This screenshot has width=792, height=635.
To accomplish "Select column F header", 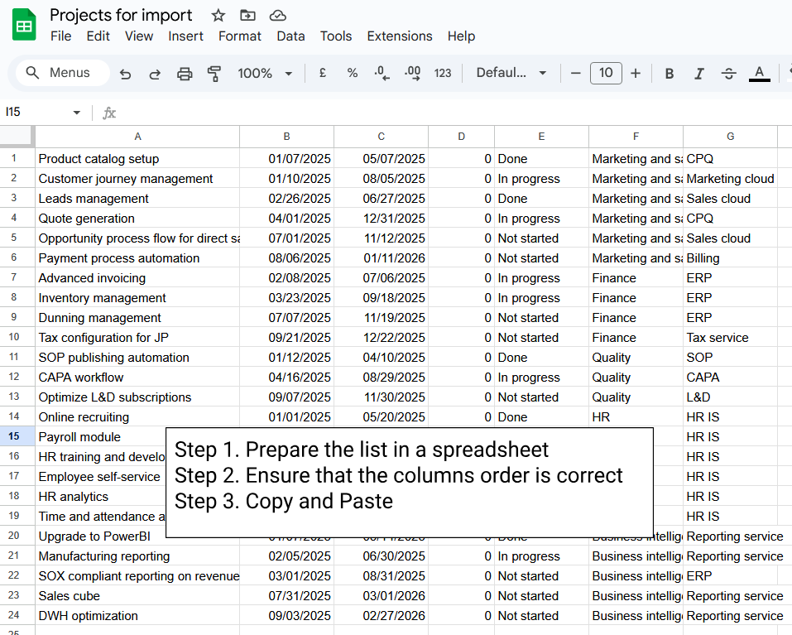I will point(636,137).
